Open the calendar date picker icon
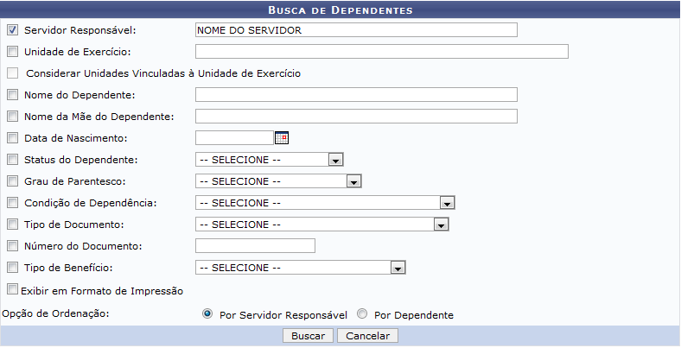This screenshot has width=681, height=348. (x=281, y=137)
